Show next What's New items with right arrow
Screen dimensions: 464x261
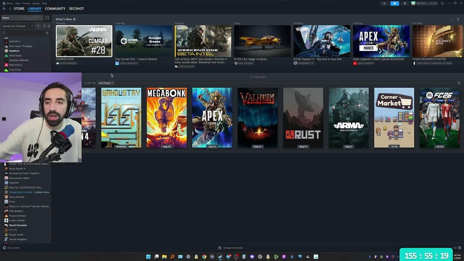pyautogui.click(x=458, y=19)
